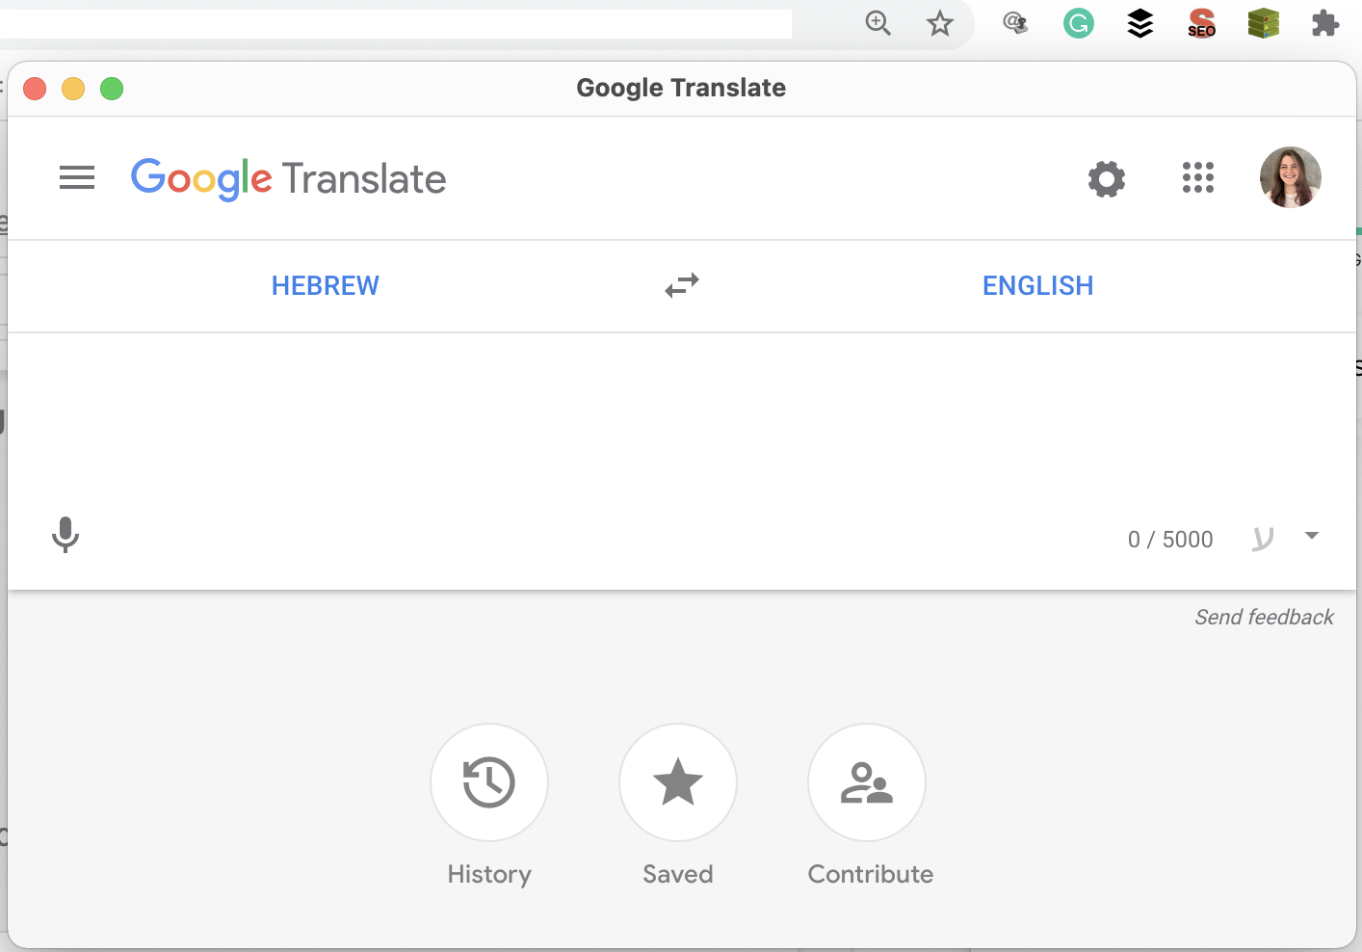Open Saved translations star button
This screenshot has width=1362, height=952.
click(678, 782)
